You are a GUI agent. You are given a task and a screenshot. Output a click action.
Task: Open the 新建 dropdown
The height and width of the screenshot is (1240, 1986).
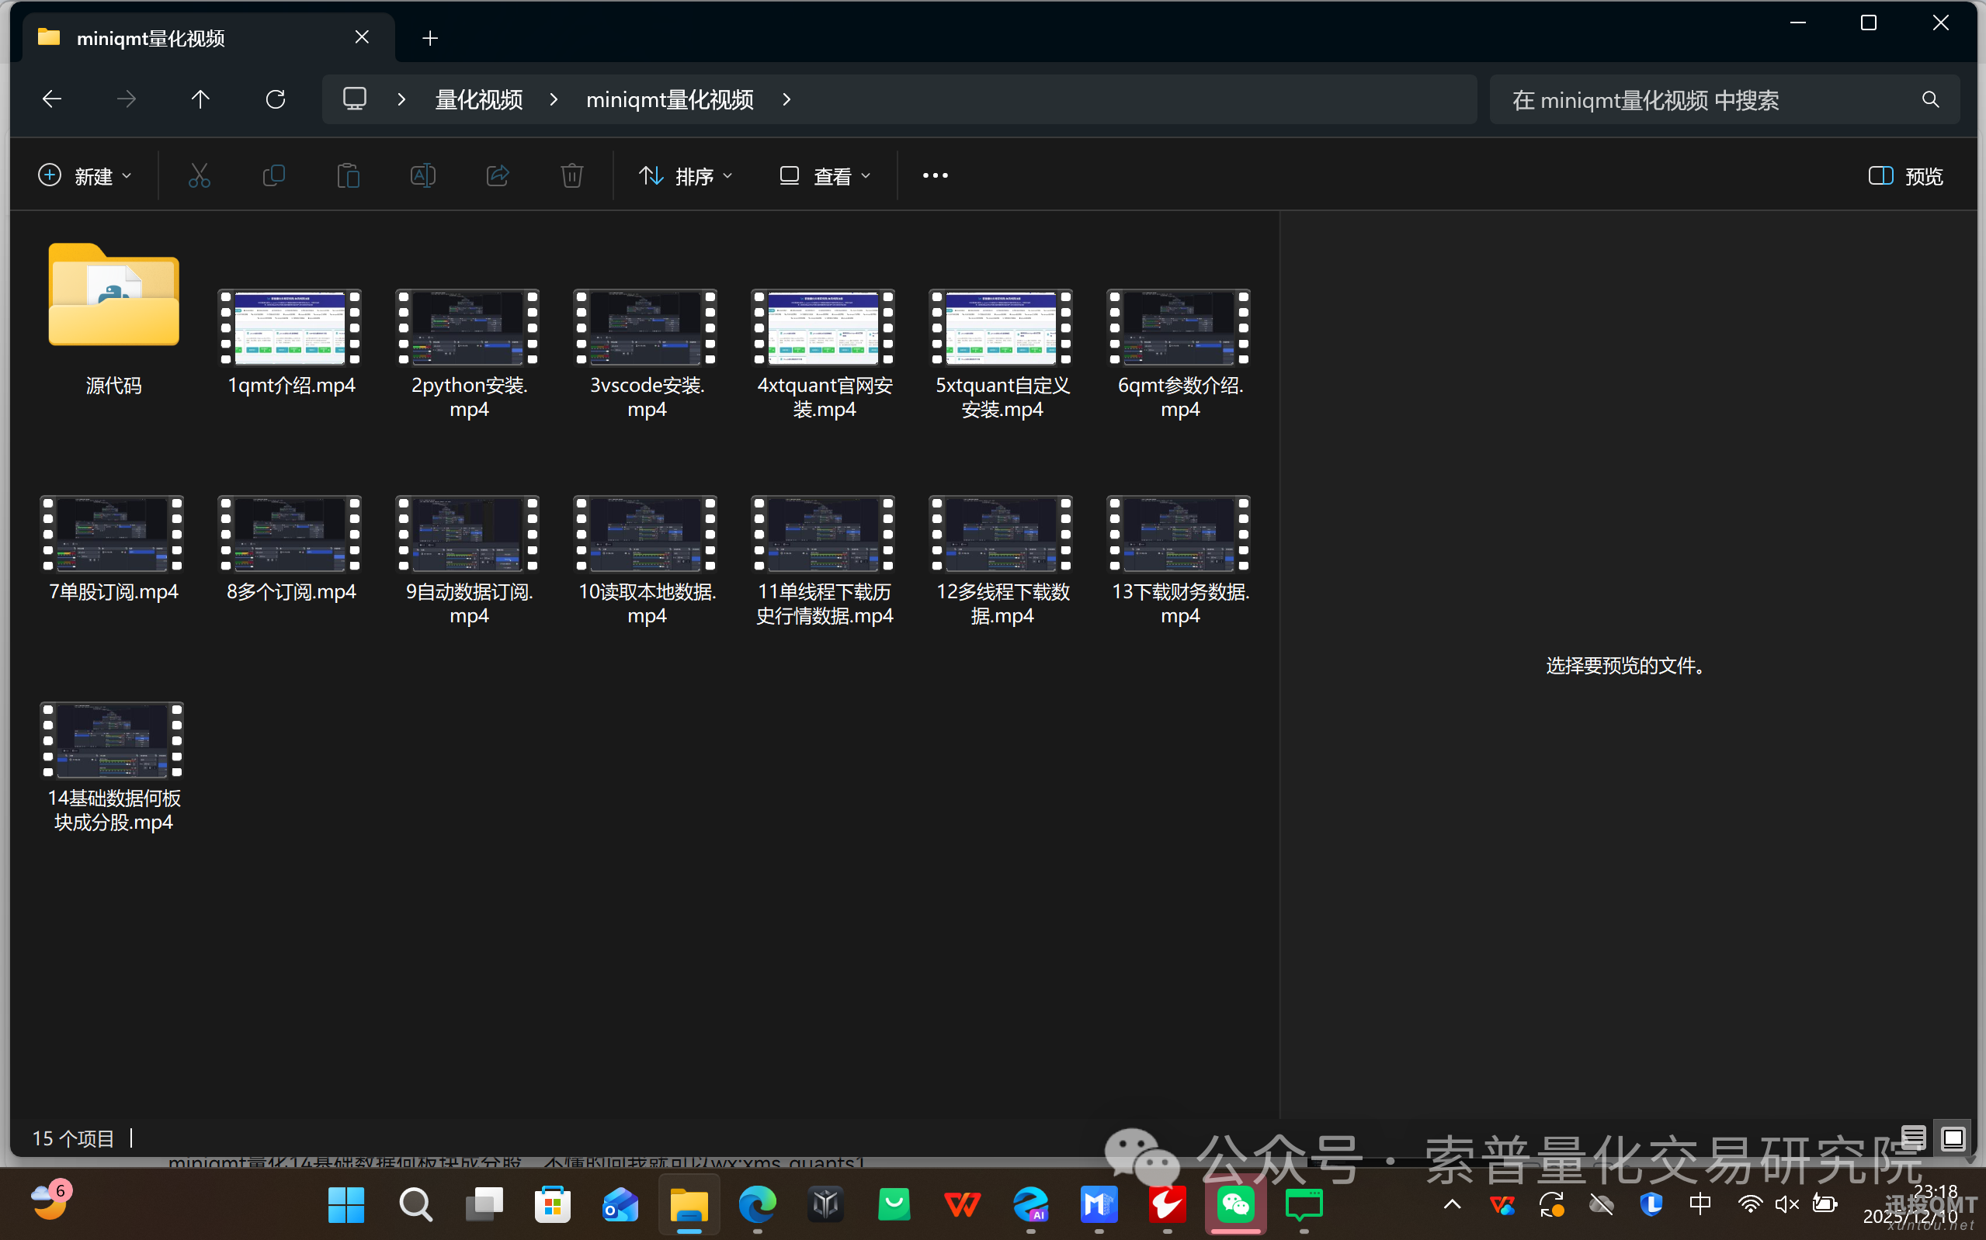coord(85,175)
